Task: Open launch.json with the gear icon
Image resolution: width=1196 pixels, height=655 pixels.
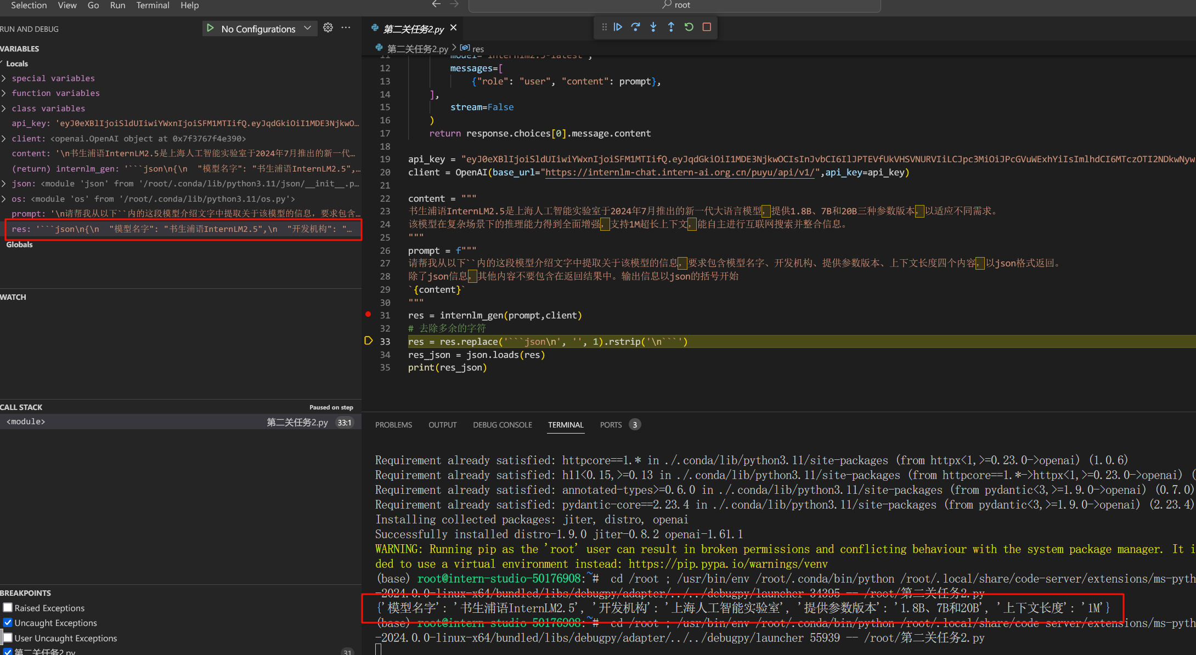Action: (x=328, y=28)
